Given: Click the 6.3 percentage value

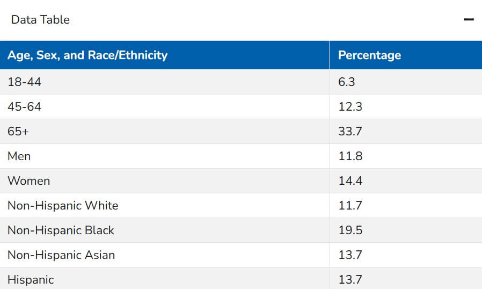Looking at the screenshot, I should point(347,82).
